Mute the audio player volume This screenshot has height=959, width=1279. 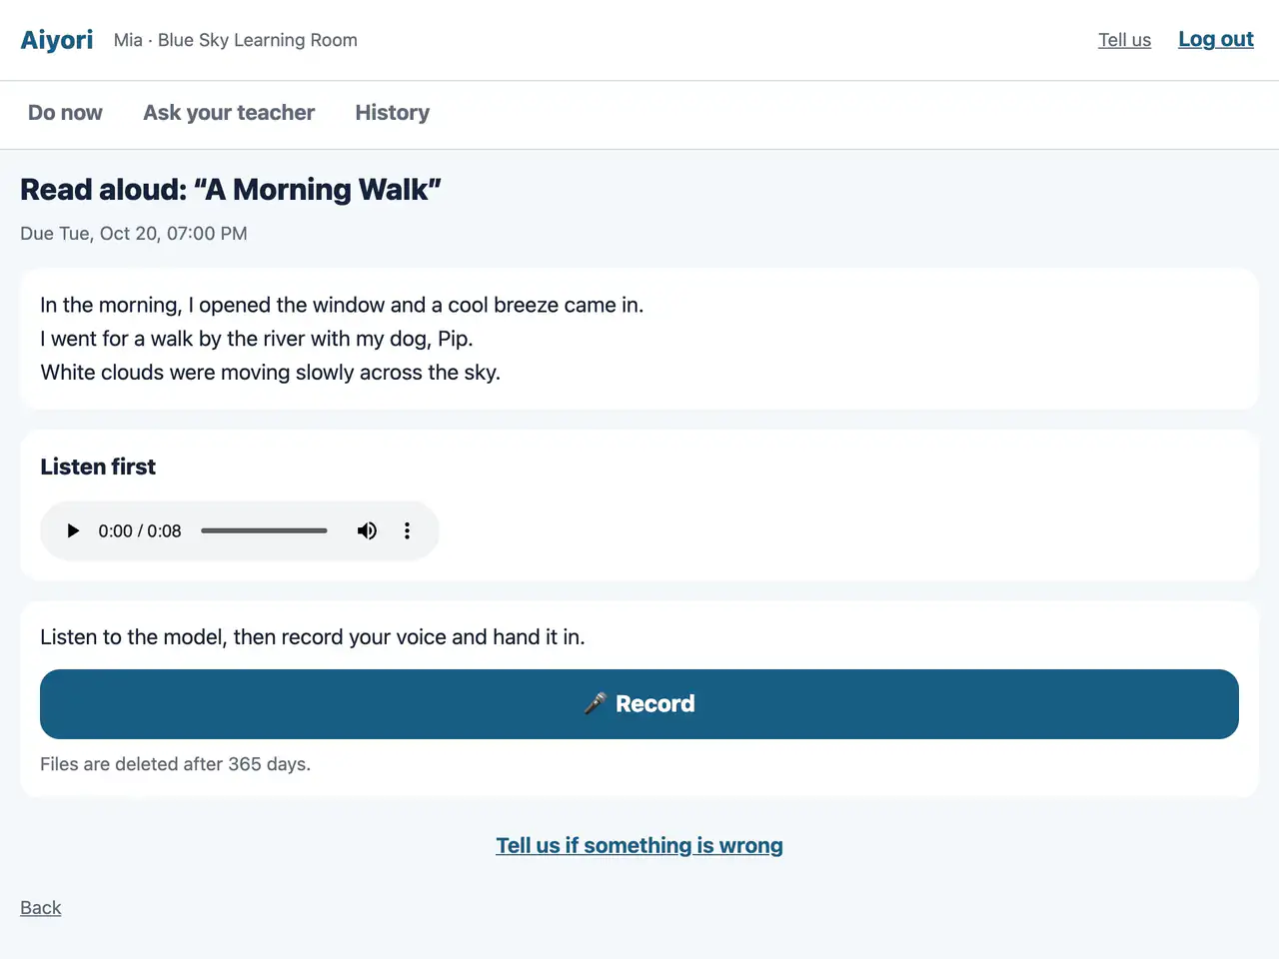coord(368,530)
